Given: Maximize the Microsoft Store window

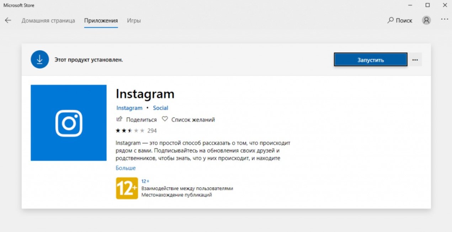Looking at the screenshot, I should [428, 5].
